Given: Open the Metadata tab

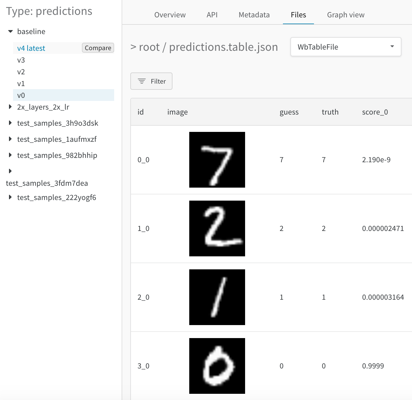Looking at the screenshot, I should 253,15.
